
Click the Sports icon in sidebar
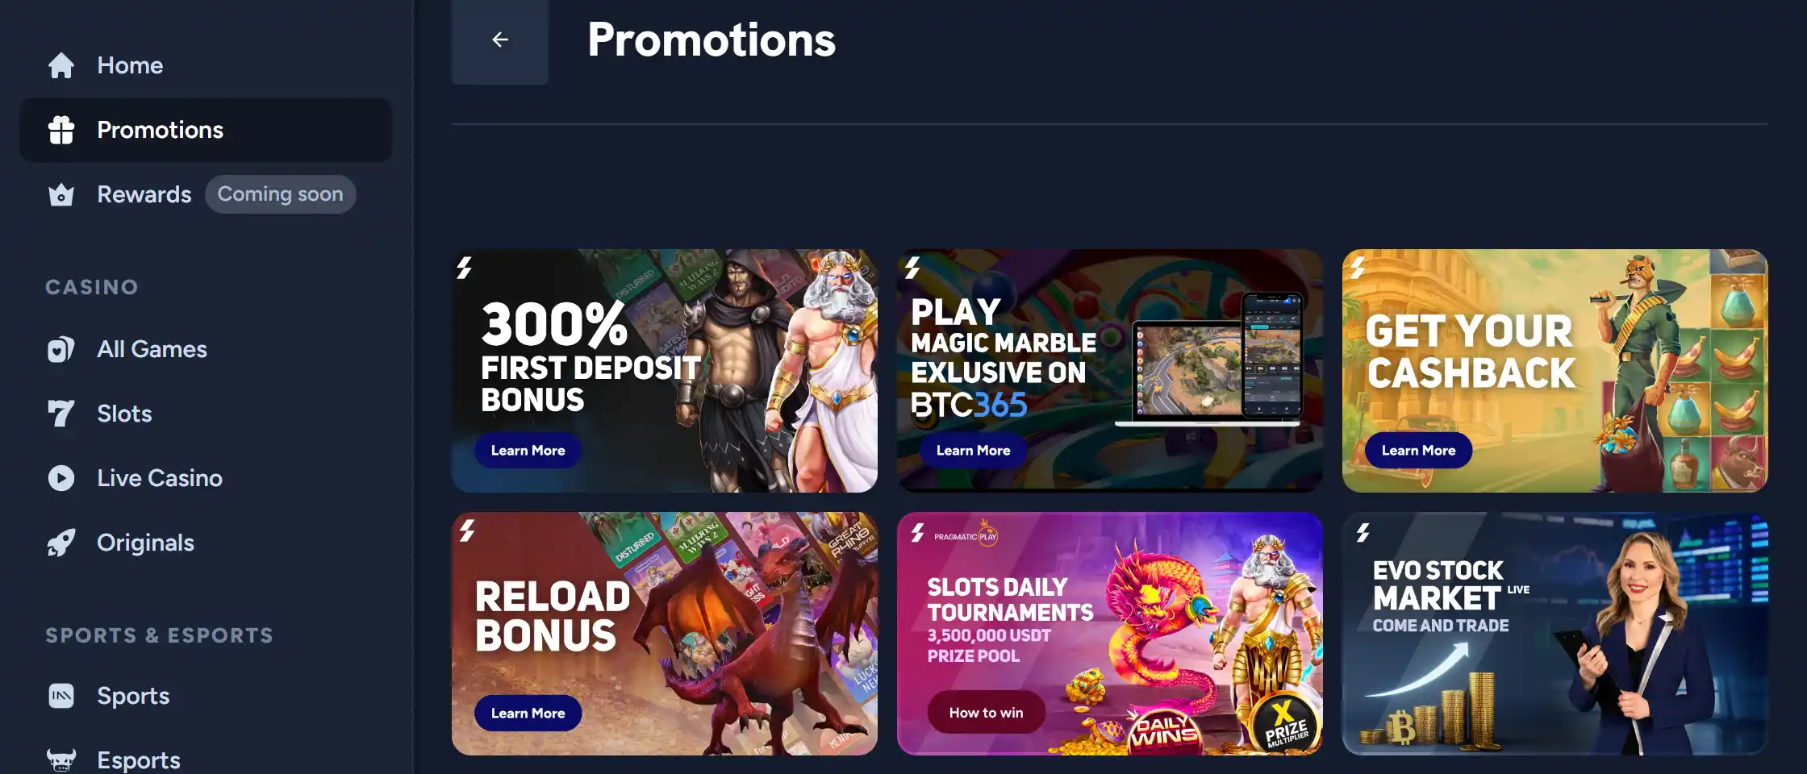pyautogui.click(x=61, y=696)
